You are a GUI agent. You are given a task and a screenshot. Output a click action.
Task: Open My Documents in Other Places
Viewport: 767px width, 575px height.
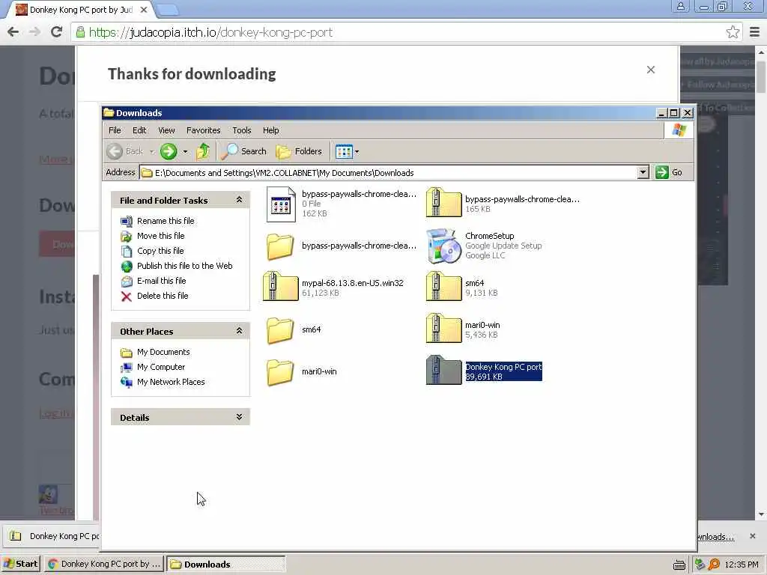click(163, 352)
